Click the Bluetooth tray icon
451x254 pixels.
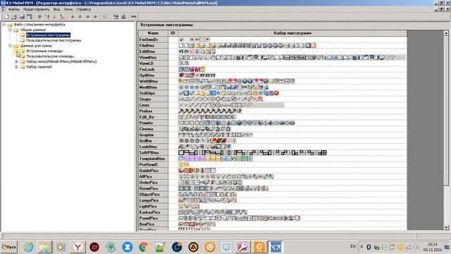tap(369, 247)
